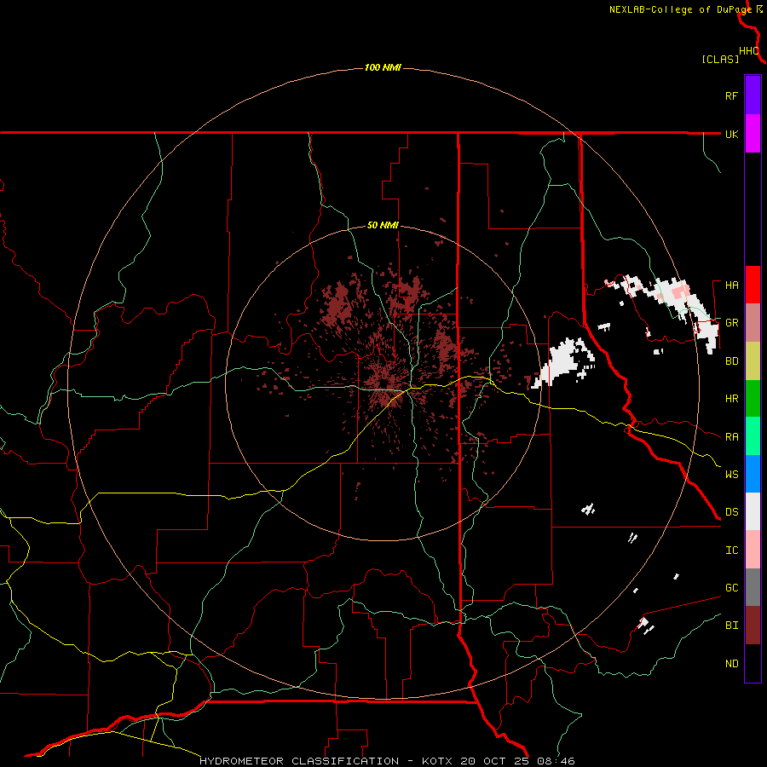767x767 pixels.
Task: Click the BI legend label
Action: [x=731, y=626]
